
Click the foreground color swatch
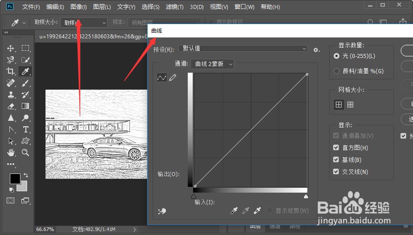coord(15,179)
